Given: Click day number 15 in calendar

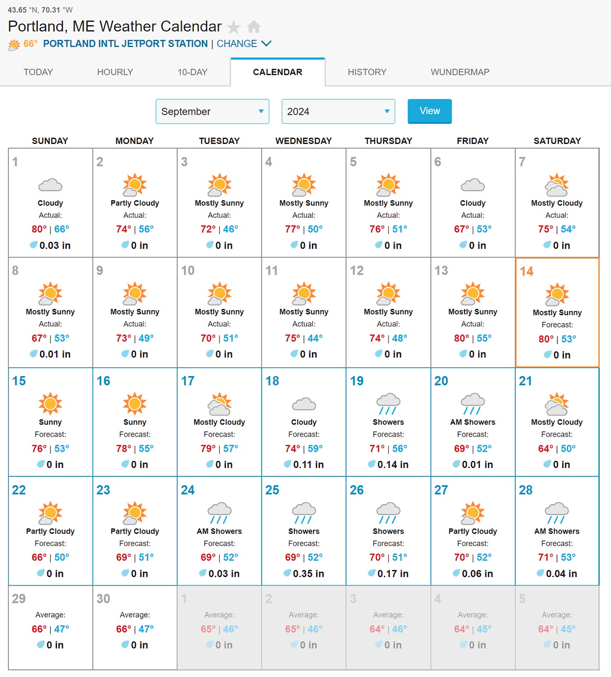Looking at the screenshot, I should pos(19,381).
